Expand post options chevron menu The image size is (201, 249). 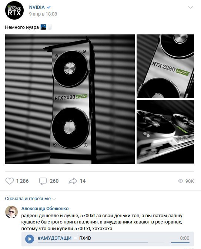191,7
